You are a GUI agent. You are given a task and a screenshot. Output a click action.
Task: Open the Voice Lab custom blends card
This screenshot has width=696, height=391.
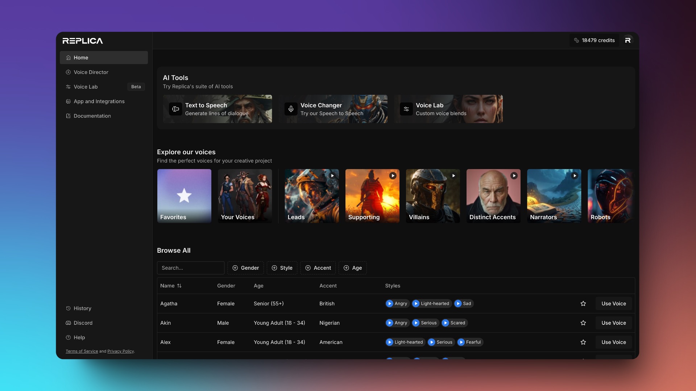coord(448,109)
